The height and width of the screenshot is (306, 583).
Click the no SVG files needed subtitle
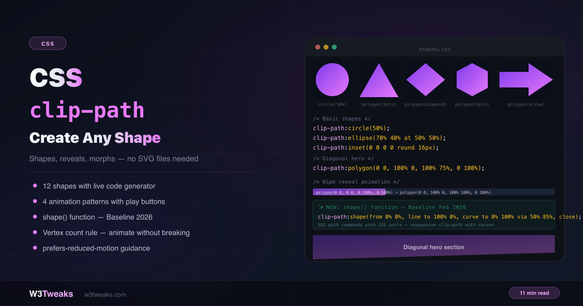tap(114, 159)
